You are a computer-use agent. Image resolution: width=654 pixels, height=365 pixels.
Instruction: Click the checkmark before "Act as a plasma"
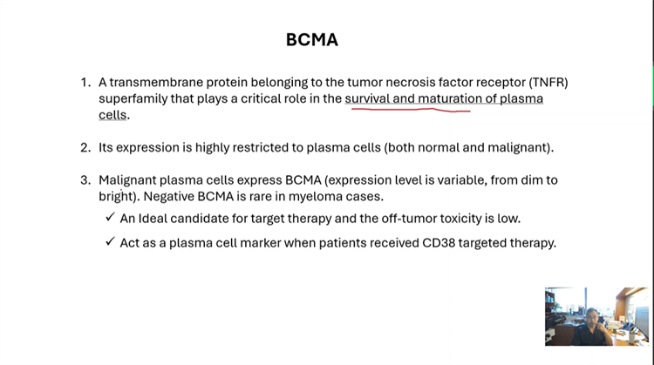pyautogui.click(x=110, y=242)
